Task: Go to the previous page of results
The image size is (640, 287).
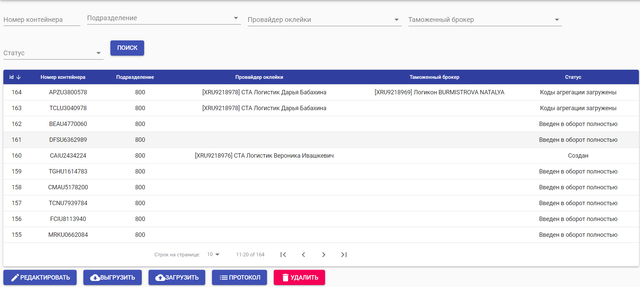Action: (x=303, y=255)
